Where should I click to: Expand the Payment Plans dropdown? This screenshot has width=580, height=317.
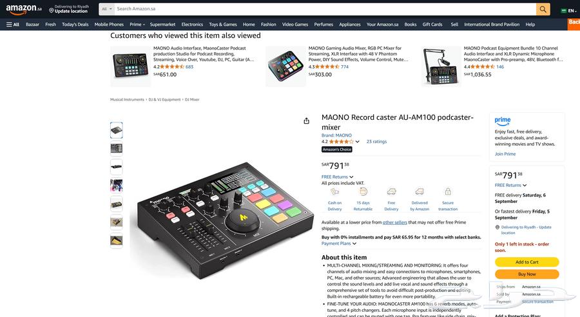coord(339,244)
